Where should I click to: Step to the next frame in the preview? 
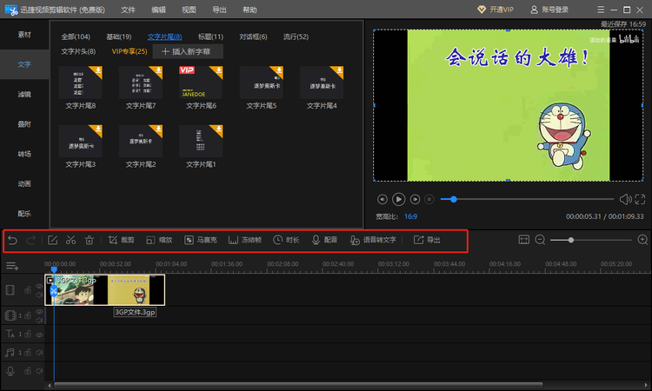[415, 200]
